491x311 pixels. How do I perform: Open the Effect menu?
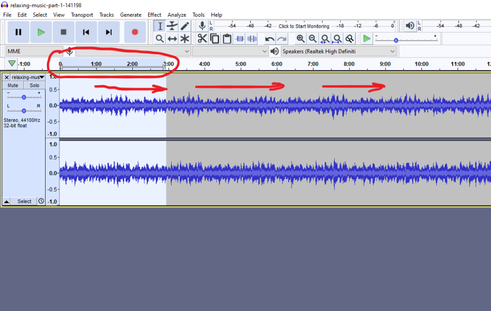pyautogui.click(x=154, y=15)
